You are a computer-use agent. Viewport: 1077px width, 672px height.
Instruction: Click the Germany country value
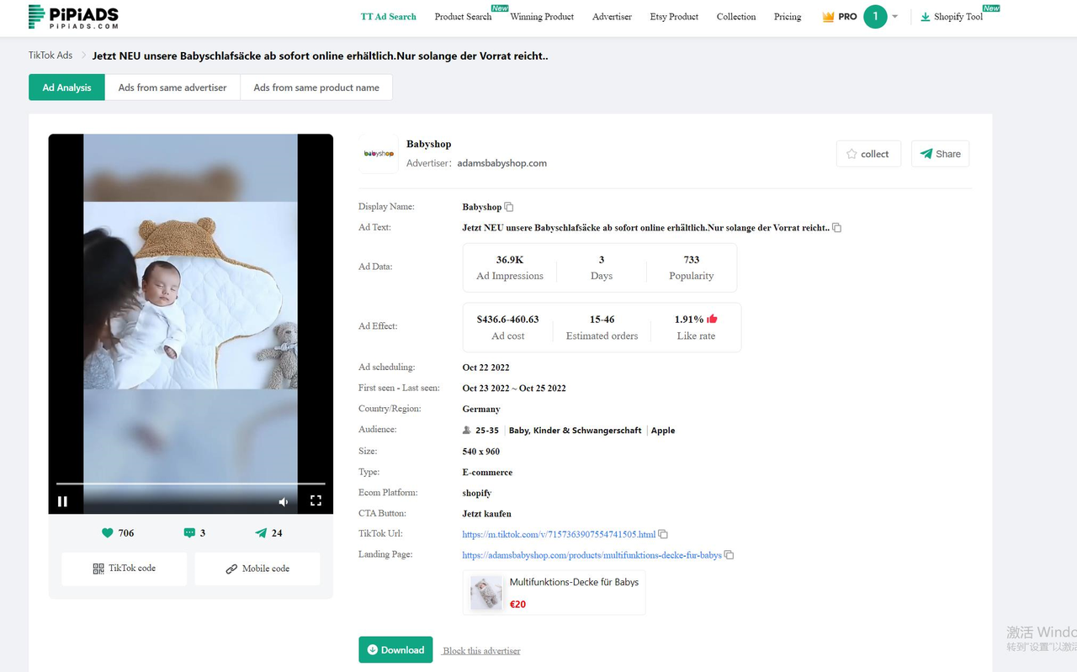point(481,410)
